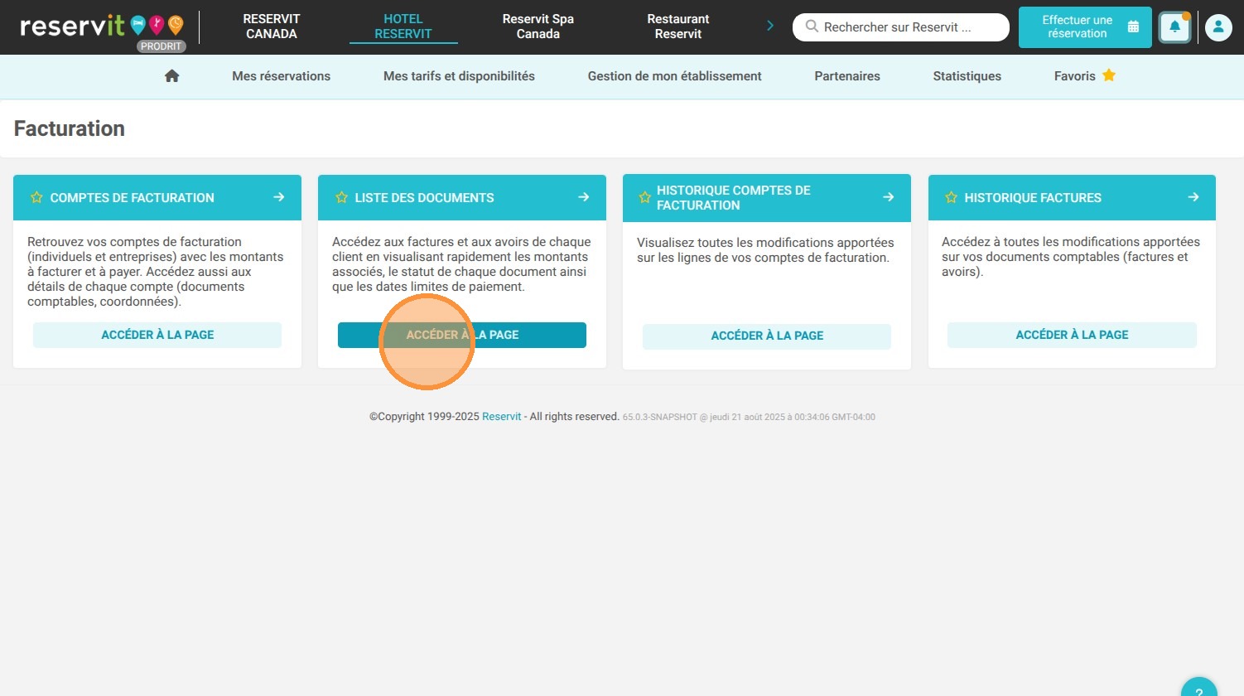1244x696 pixels.
Task: Click the HISTORIQUE COMPTES DE FACTURATION title
Action: pyautogui.click(x=734, y=198)
